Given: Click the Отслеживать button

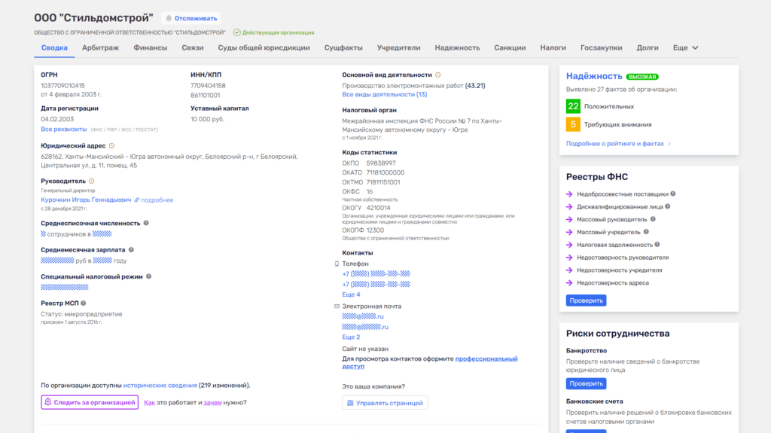Looking at the screenshot, I should click(x=190, y=18).
